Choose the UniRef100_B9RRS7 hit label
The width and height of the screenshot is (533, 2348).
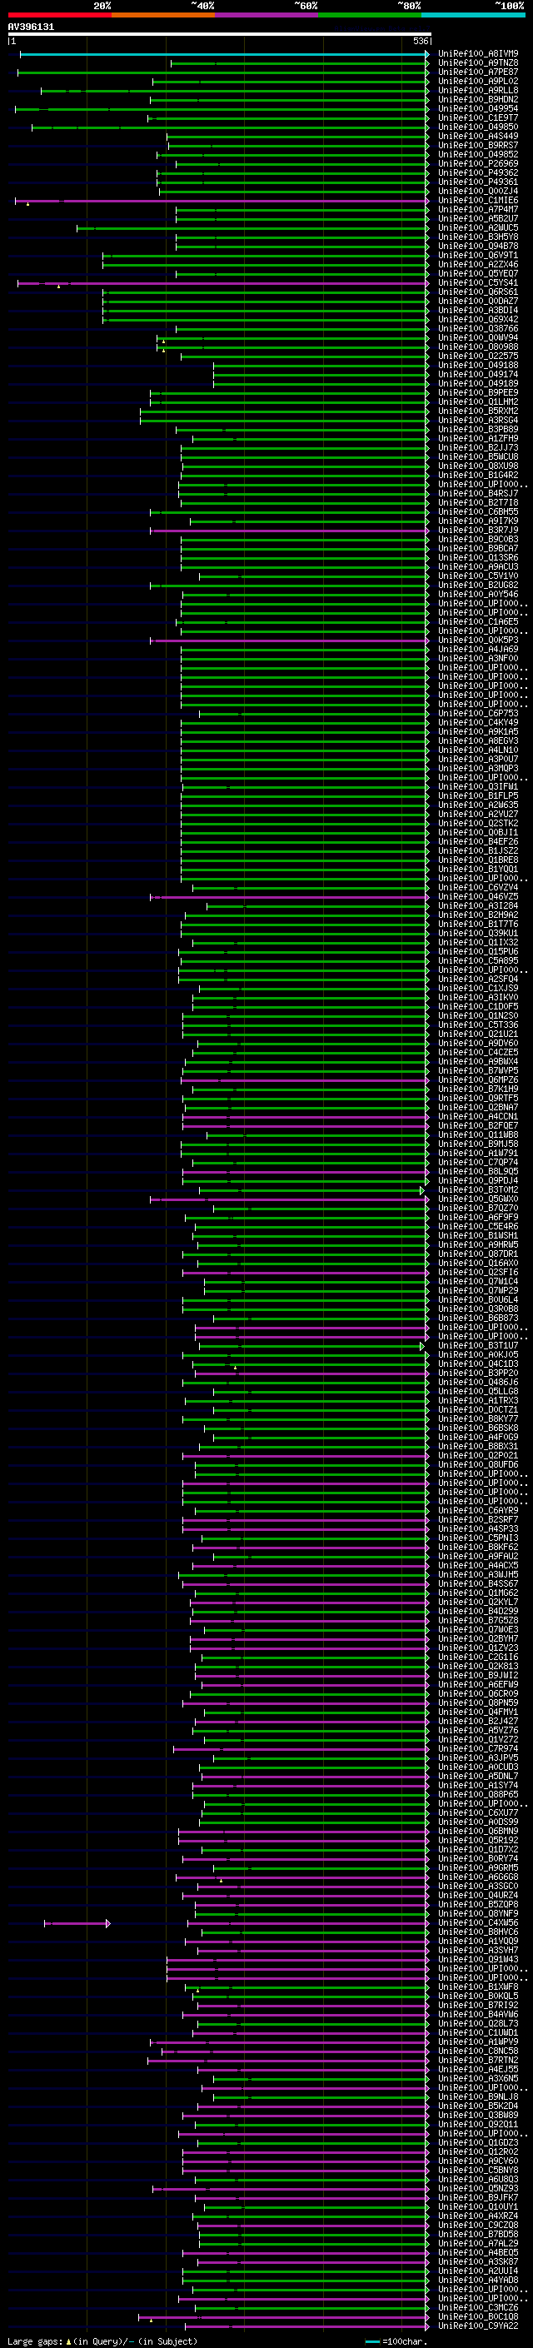pos(477,145)
